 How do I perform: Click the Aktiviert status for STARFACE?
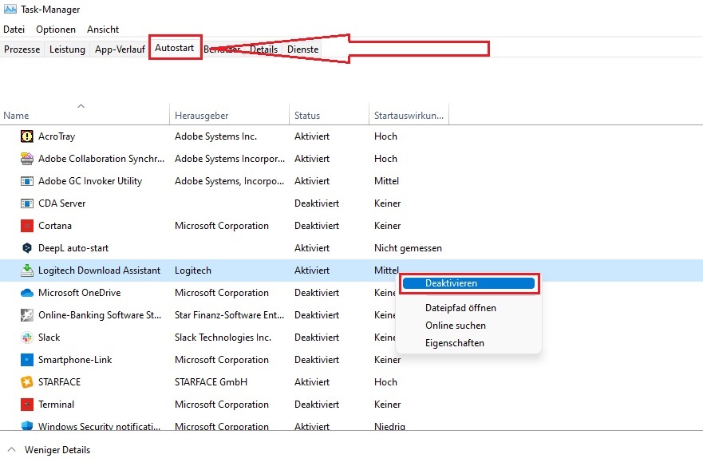tap(311, 382)
